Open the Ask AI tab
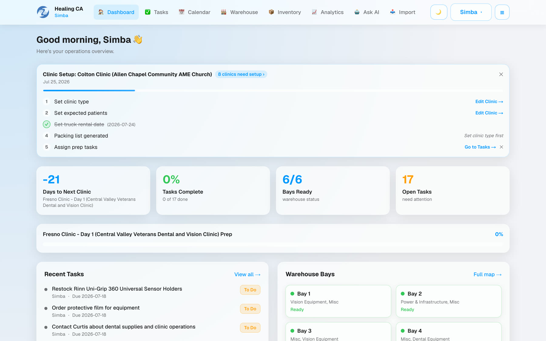546x341 pixels. 367,12
